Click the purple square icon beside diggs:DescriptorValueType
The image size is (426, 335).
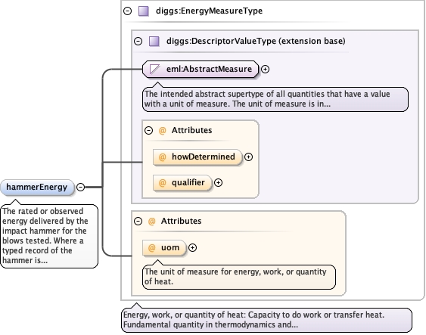click(154, 42)
